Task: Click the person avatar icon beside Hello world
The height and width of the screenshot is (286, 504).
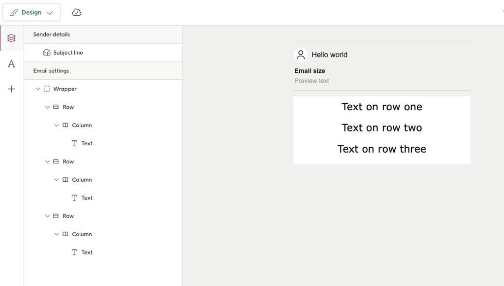Action: click(x=301, y=55)
